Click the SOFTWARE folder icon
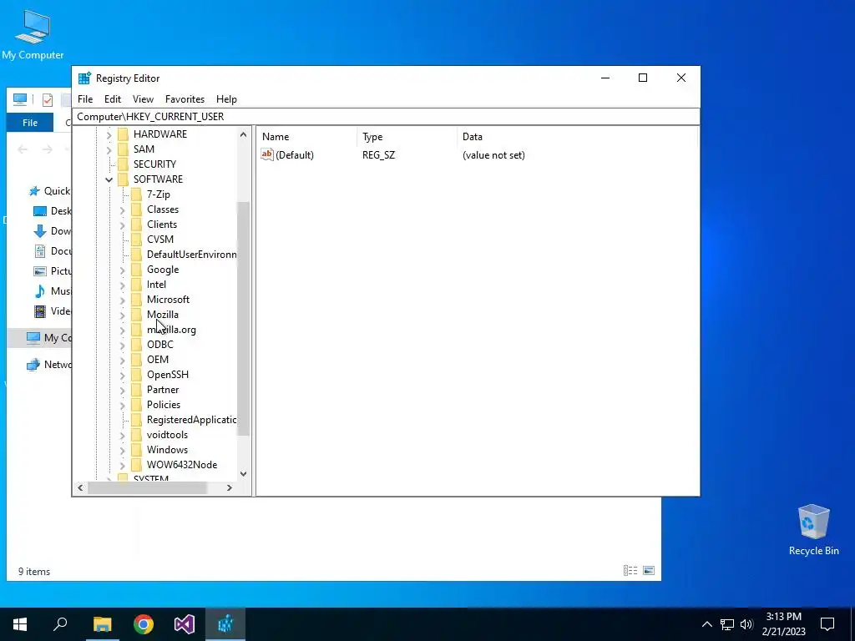The width and height of the screenshot is (855, 641). tap(124, 179)
